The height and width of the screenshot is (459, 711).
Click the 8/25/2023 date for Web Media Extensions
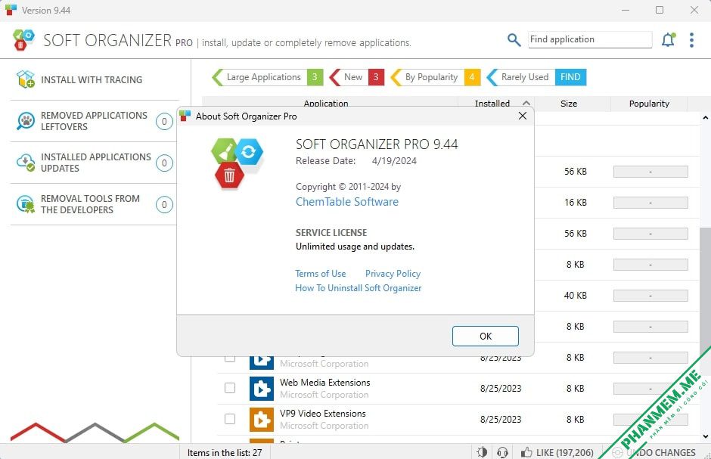point(501,389)
